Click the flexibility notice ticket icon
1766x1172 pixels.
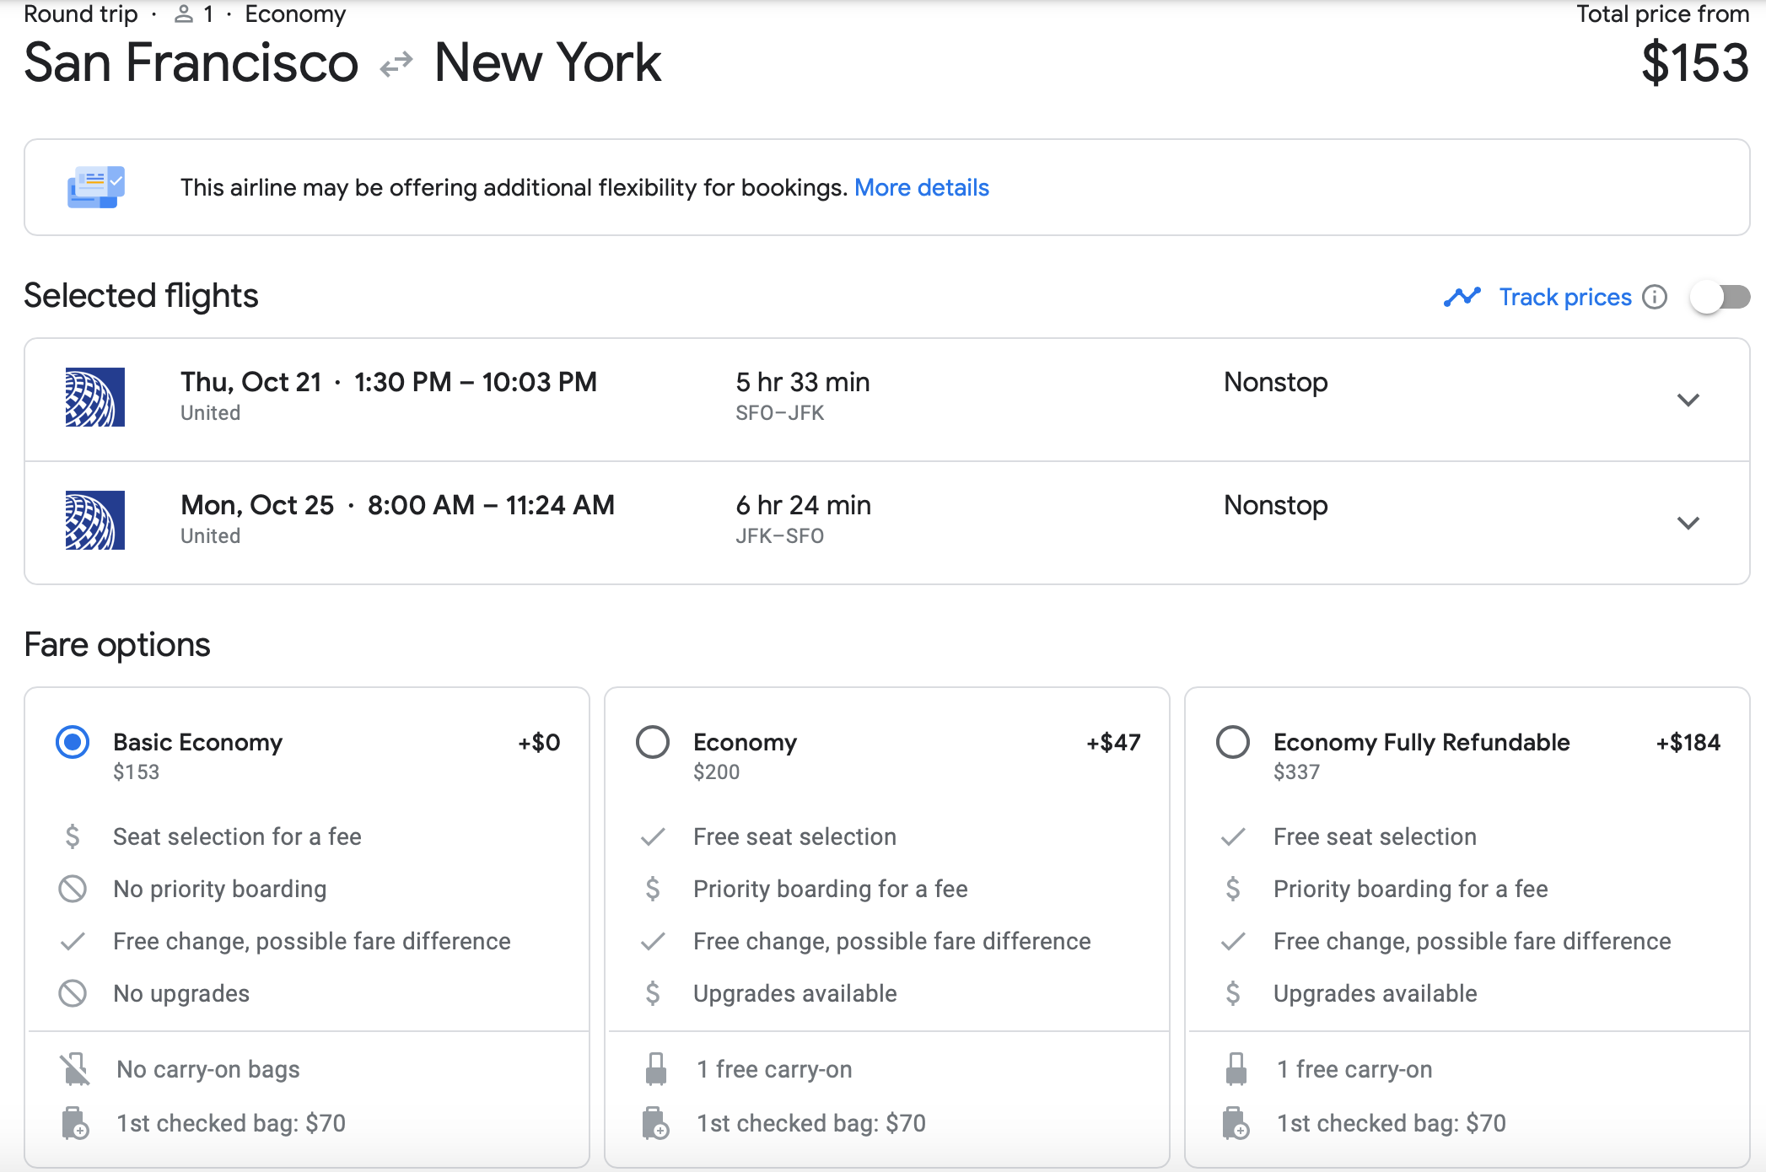pyautogui.click(x=96, y=187)
